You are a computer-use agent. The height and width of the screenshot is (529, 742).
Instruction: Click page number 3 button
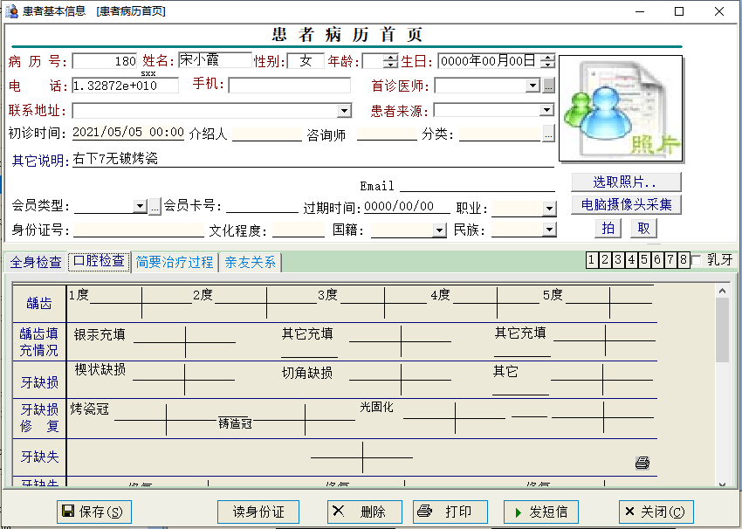pos(618,259)
